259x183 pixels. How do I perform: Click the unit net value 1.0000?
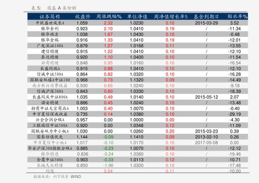point(137,120)
